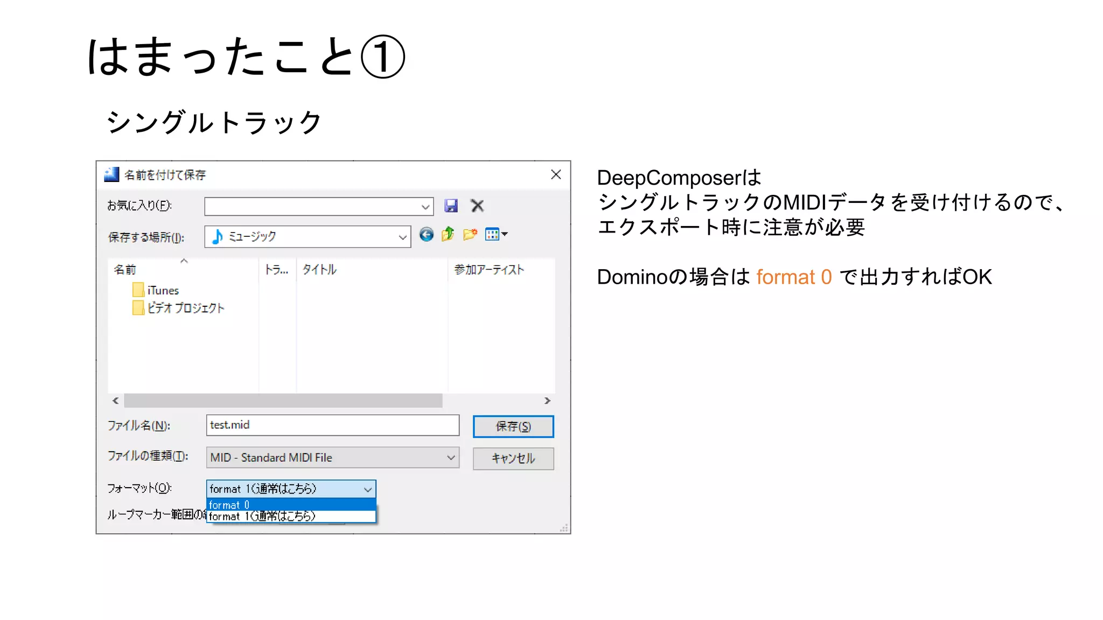The image size is (1103, 620).
Task: Open the お気に入り favorites dropdown
Action: (319, 206)
